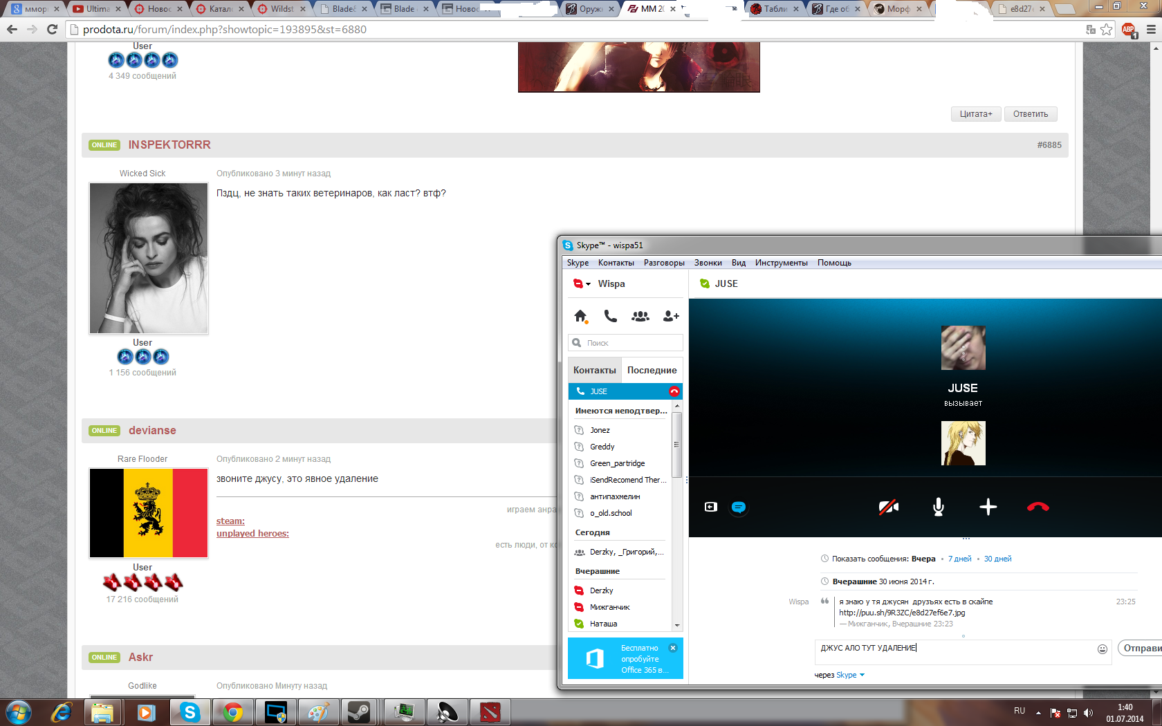
Task: Click the create group icon in Skype
Action: coord(640,316)
